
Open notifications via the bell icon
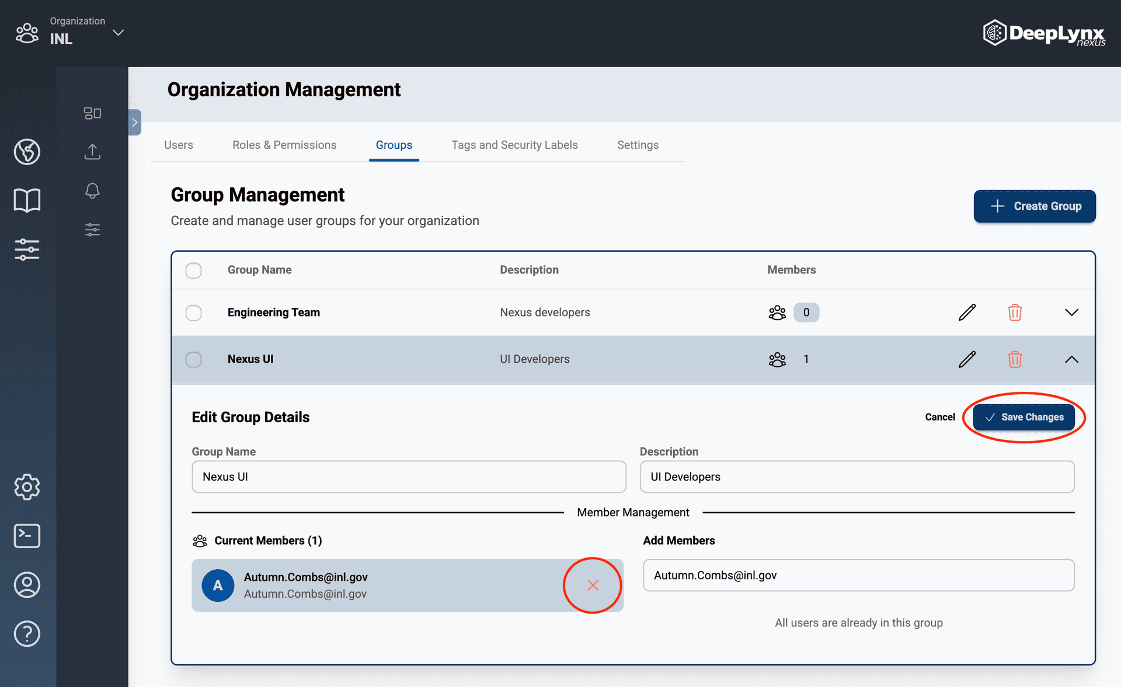pyautogui.click(x=92, y=191)
